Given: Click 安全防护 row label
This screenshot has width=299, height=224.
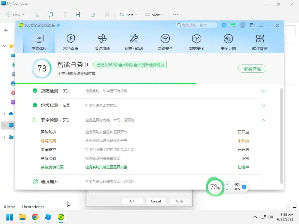Looking at the screenshot, I should click(48, 150).
